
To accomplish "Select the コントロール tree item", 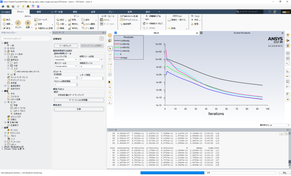I will pos(15,97).
